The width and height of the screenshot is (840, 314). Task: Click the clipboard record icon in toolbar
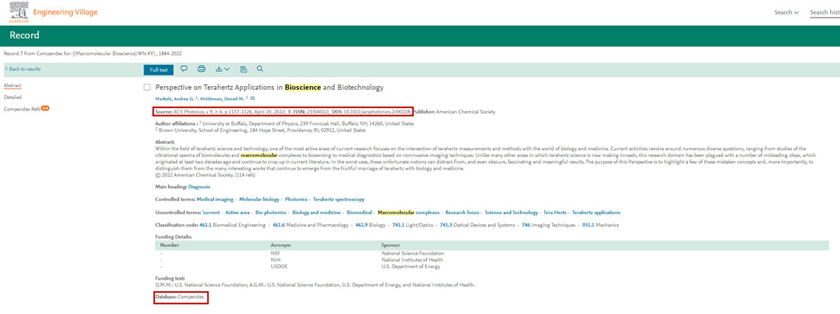click(244, 69)
